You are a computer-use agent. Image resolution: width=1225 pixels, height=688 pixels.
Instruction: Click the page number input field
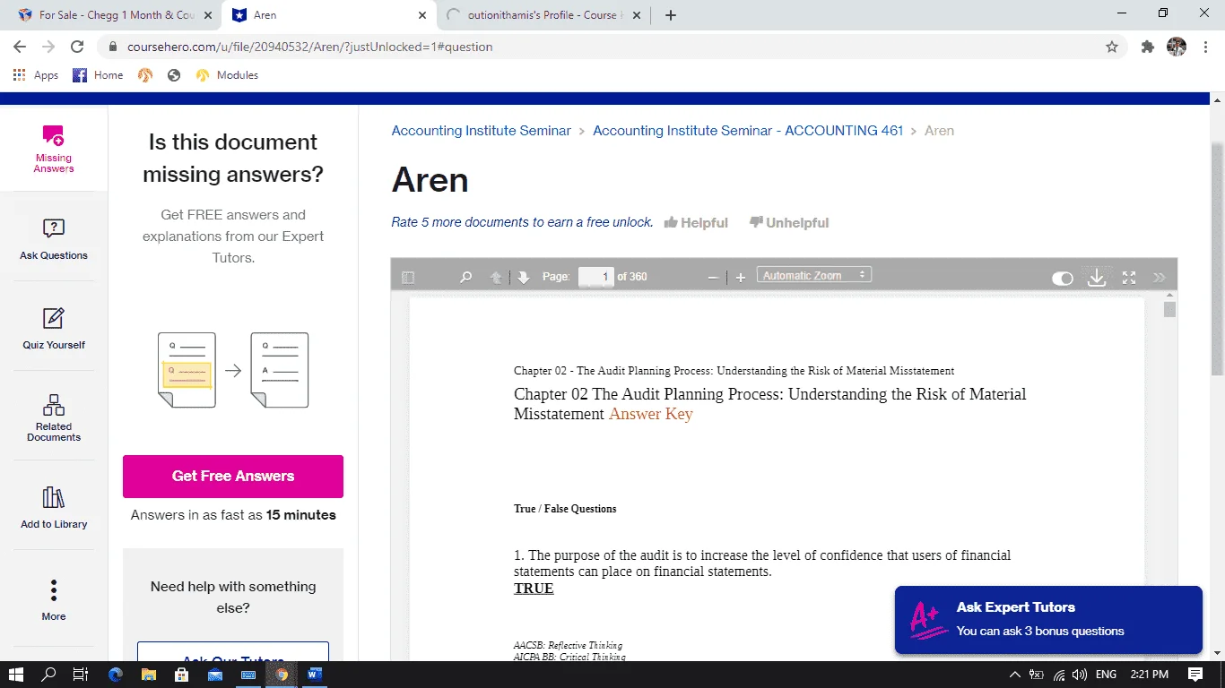pyautogui.click(x=596, y=277)
